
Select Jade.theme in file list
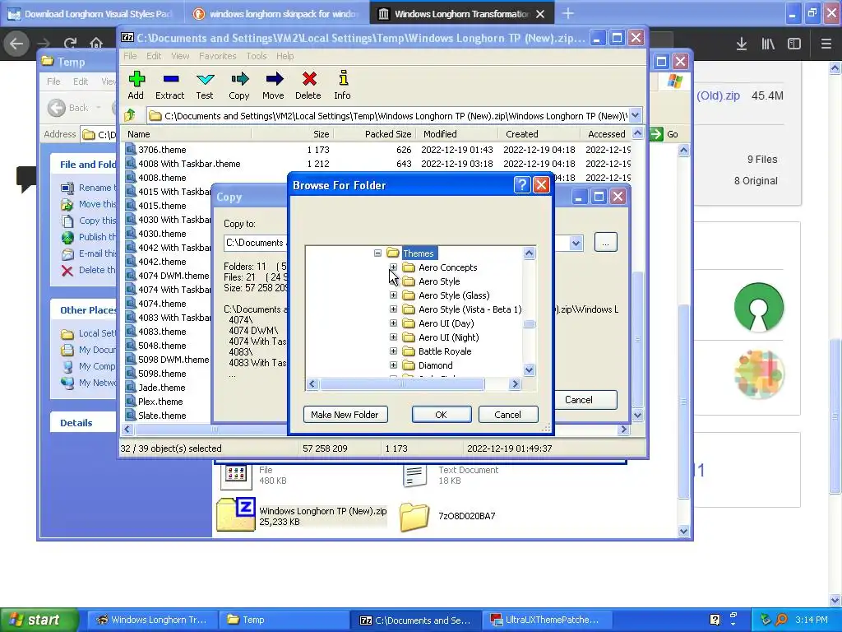point(162,388)
